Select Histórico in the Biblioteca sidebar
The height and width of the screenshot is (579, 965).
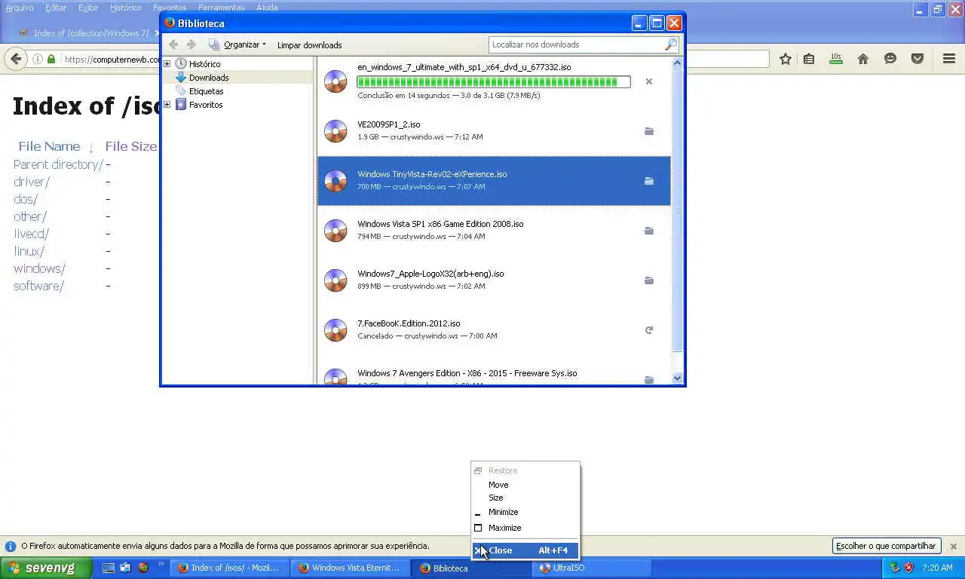click(x=204, y=64)
